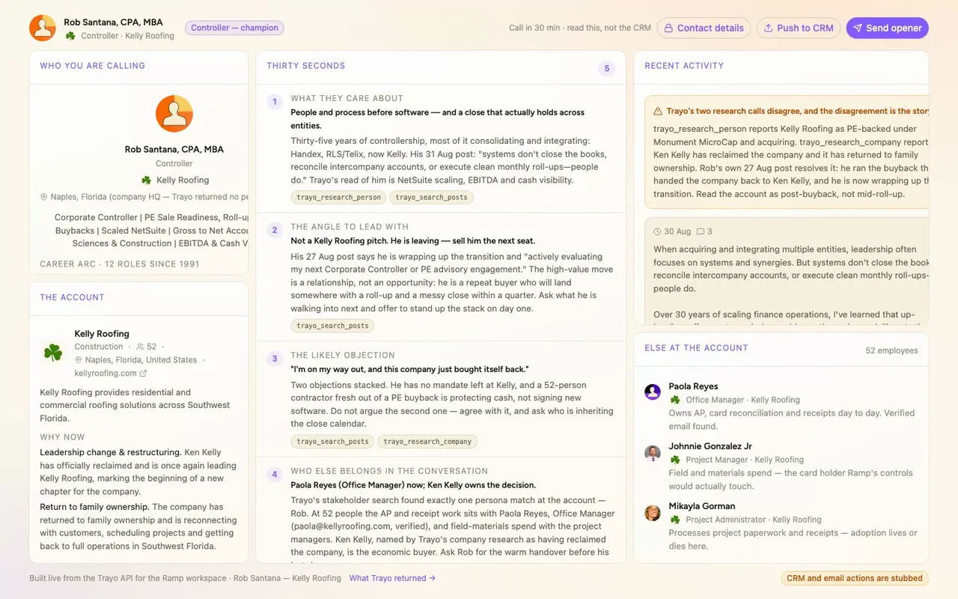958x599 pixels.
Task: Click the large profile avatar in Who You Are Calling
Action: (174, 114)
